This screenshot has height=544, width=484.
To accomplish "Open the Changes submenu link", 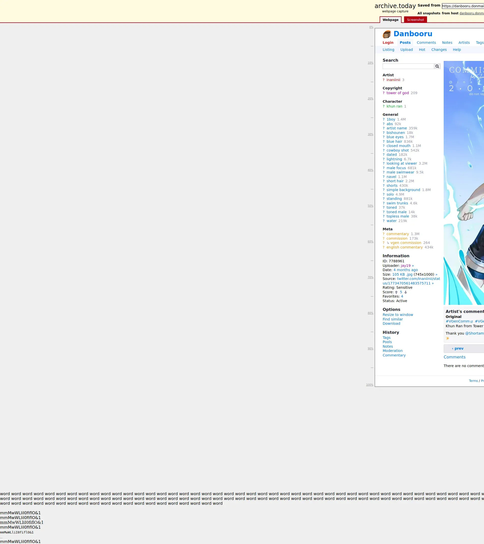I will pyautogui.click(x=439, y=50).
